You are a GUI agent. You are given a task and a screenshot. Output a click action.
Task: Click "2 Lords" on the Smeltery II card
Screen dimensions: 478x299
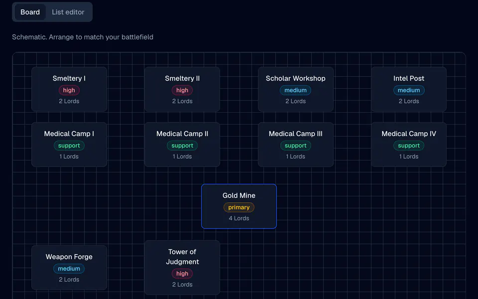(x=182, y=101)
